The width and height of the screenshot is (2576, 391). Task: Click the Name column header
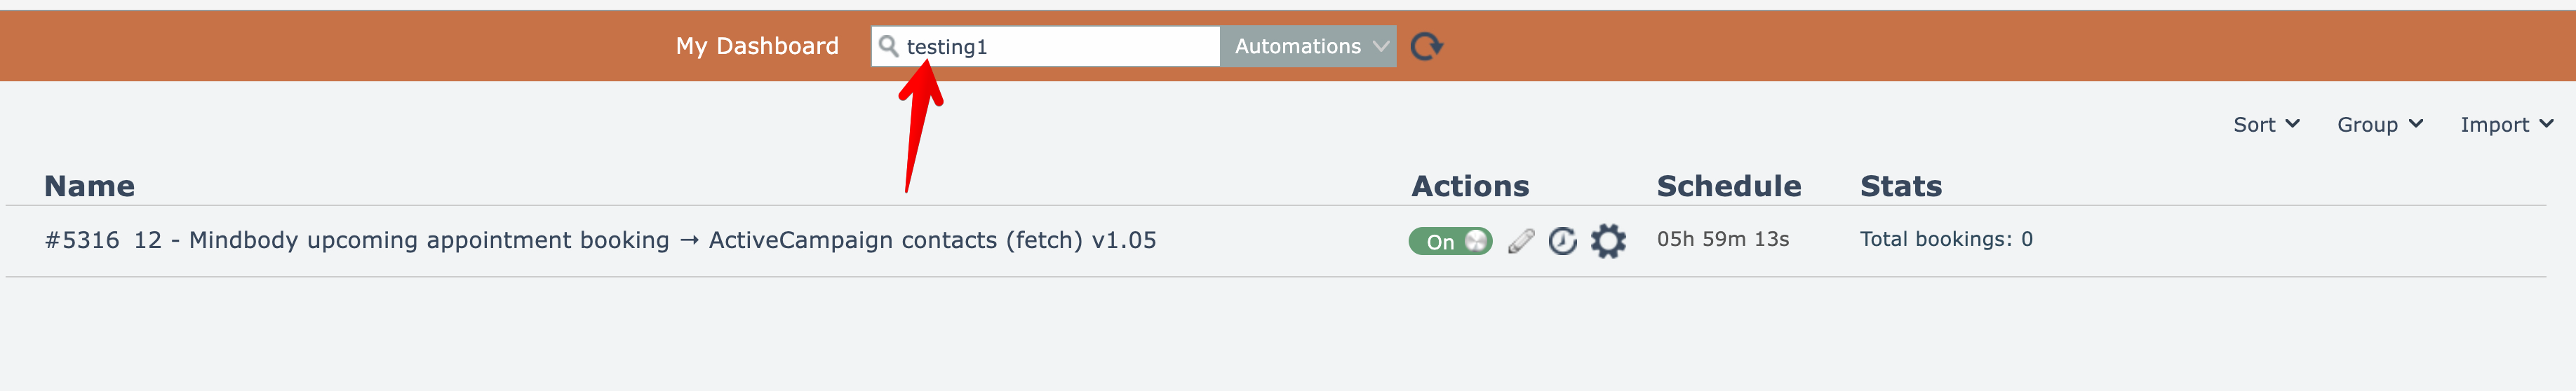point(89,186)
